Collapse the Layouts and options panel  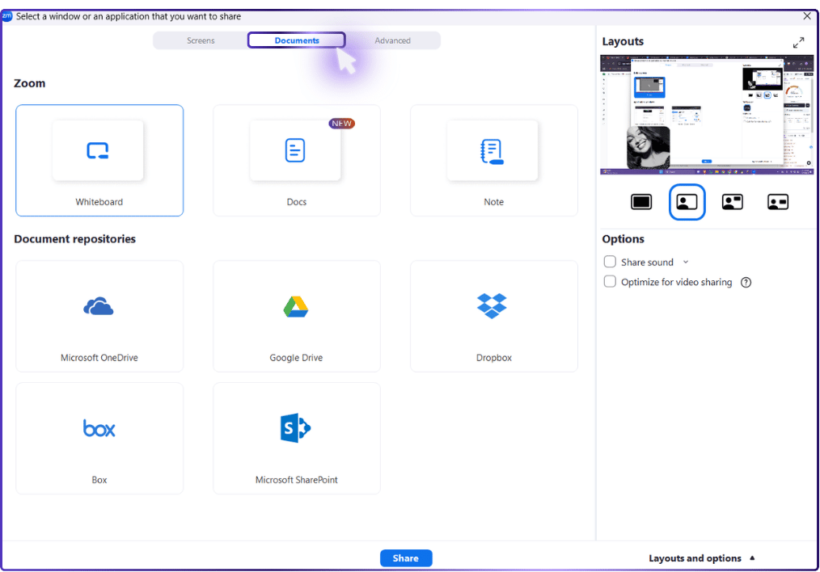(x=701, y=558)
